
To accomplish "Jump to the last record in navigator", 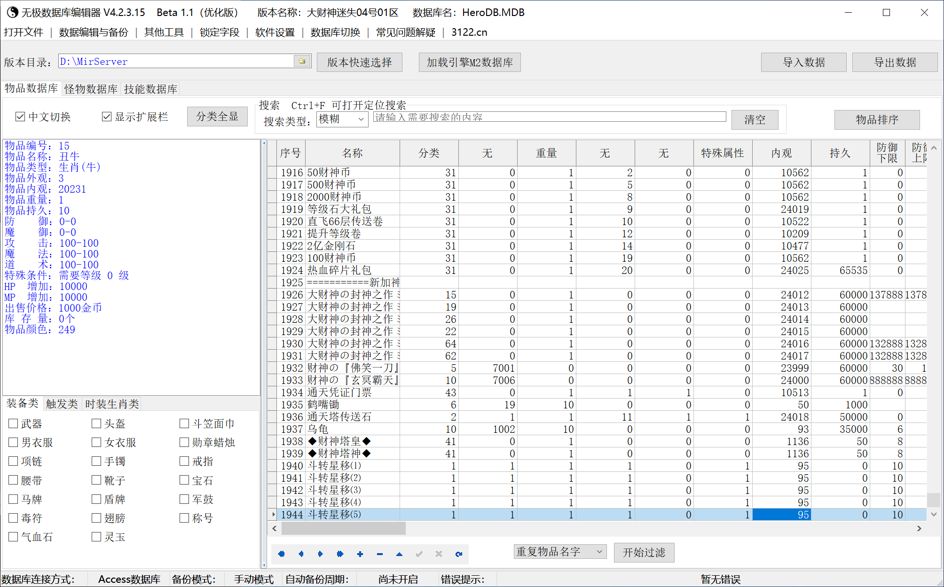I will coord(340,554).
